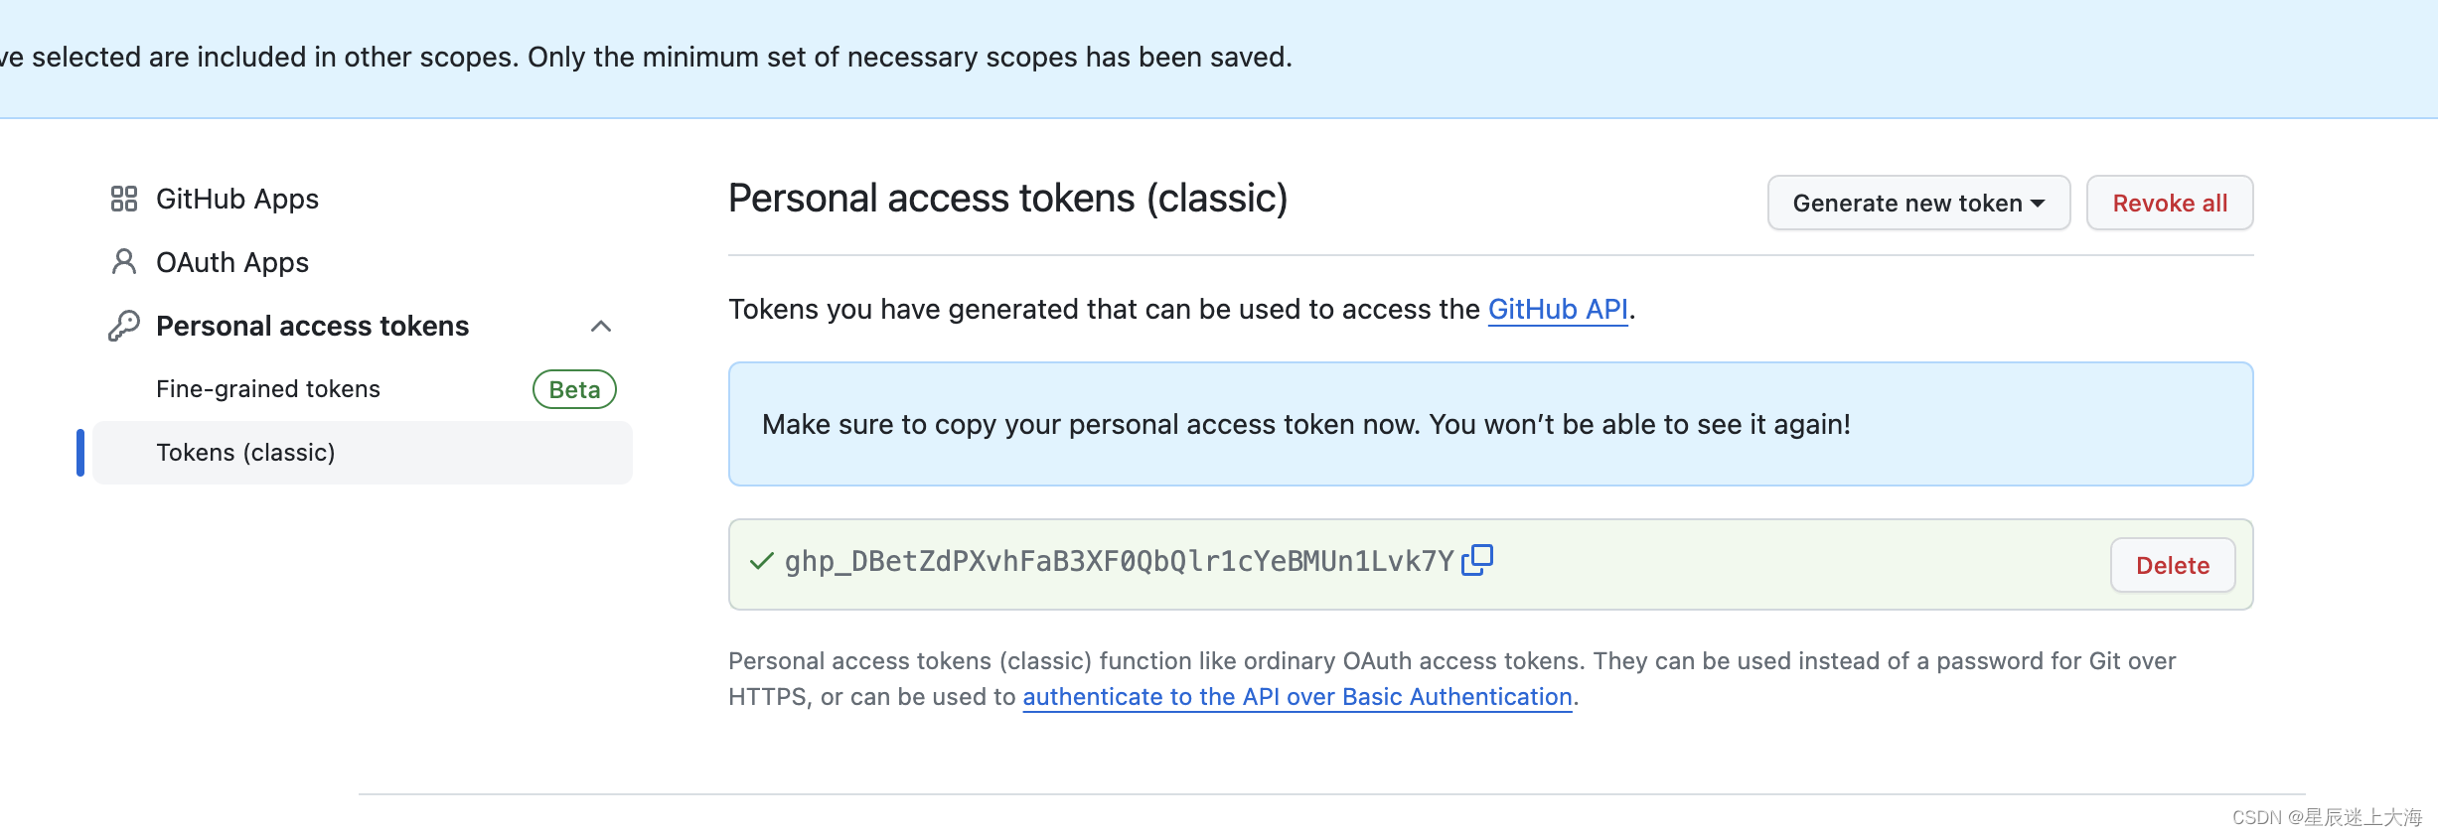The height and width of the screenshot is (836, 2438).
Task: Open the Basic Authentication documentation link
Action: tap(1296, 697)
